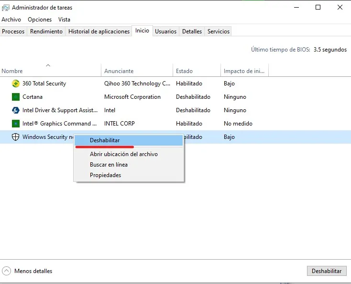Click Ninguno impact in Intel Driver row

click(x=235, y=110)
